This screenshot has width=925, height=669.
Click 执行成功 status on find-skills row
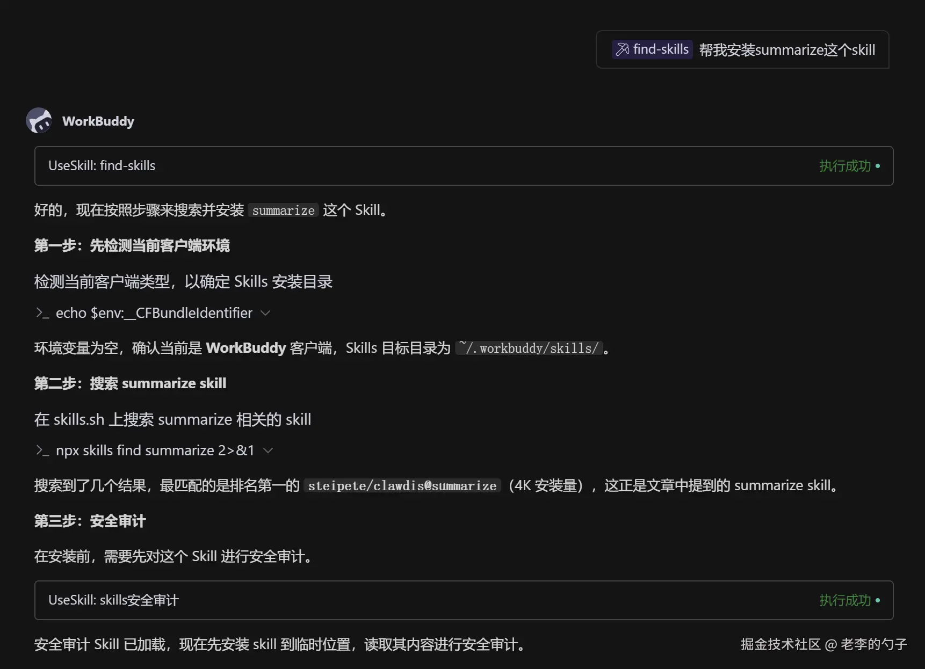845,166
